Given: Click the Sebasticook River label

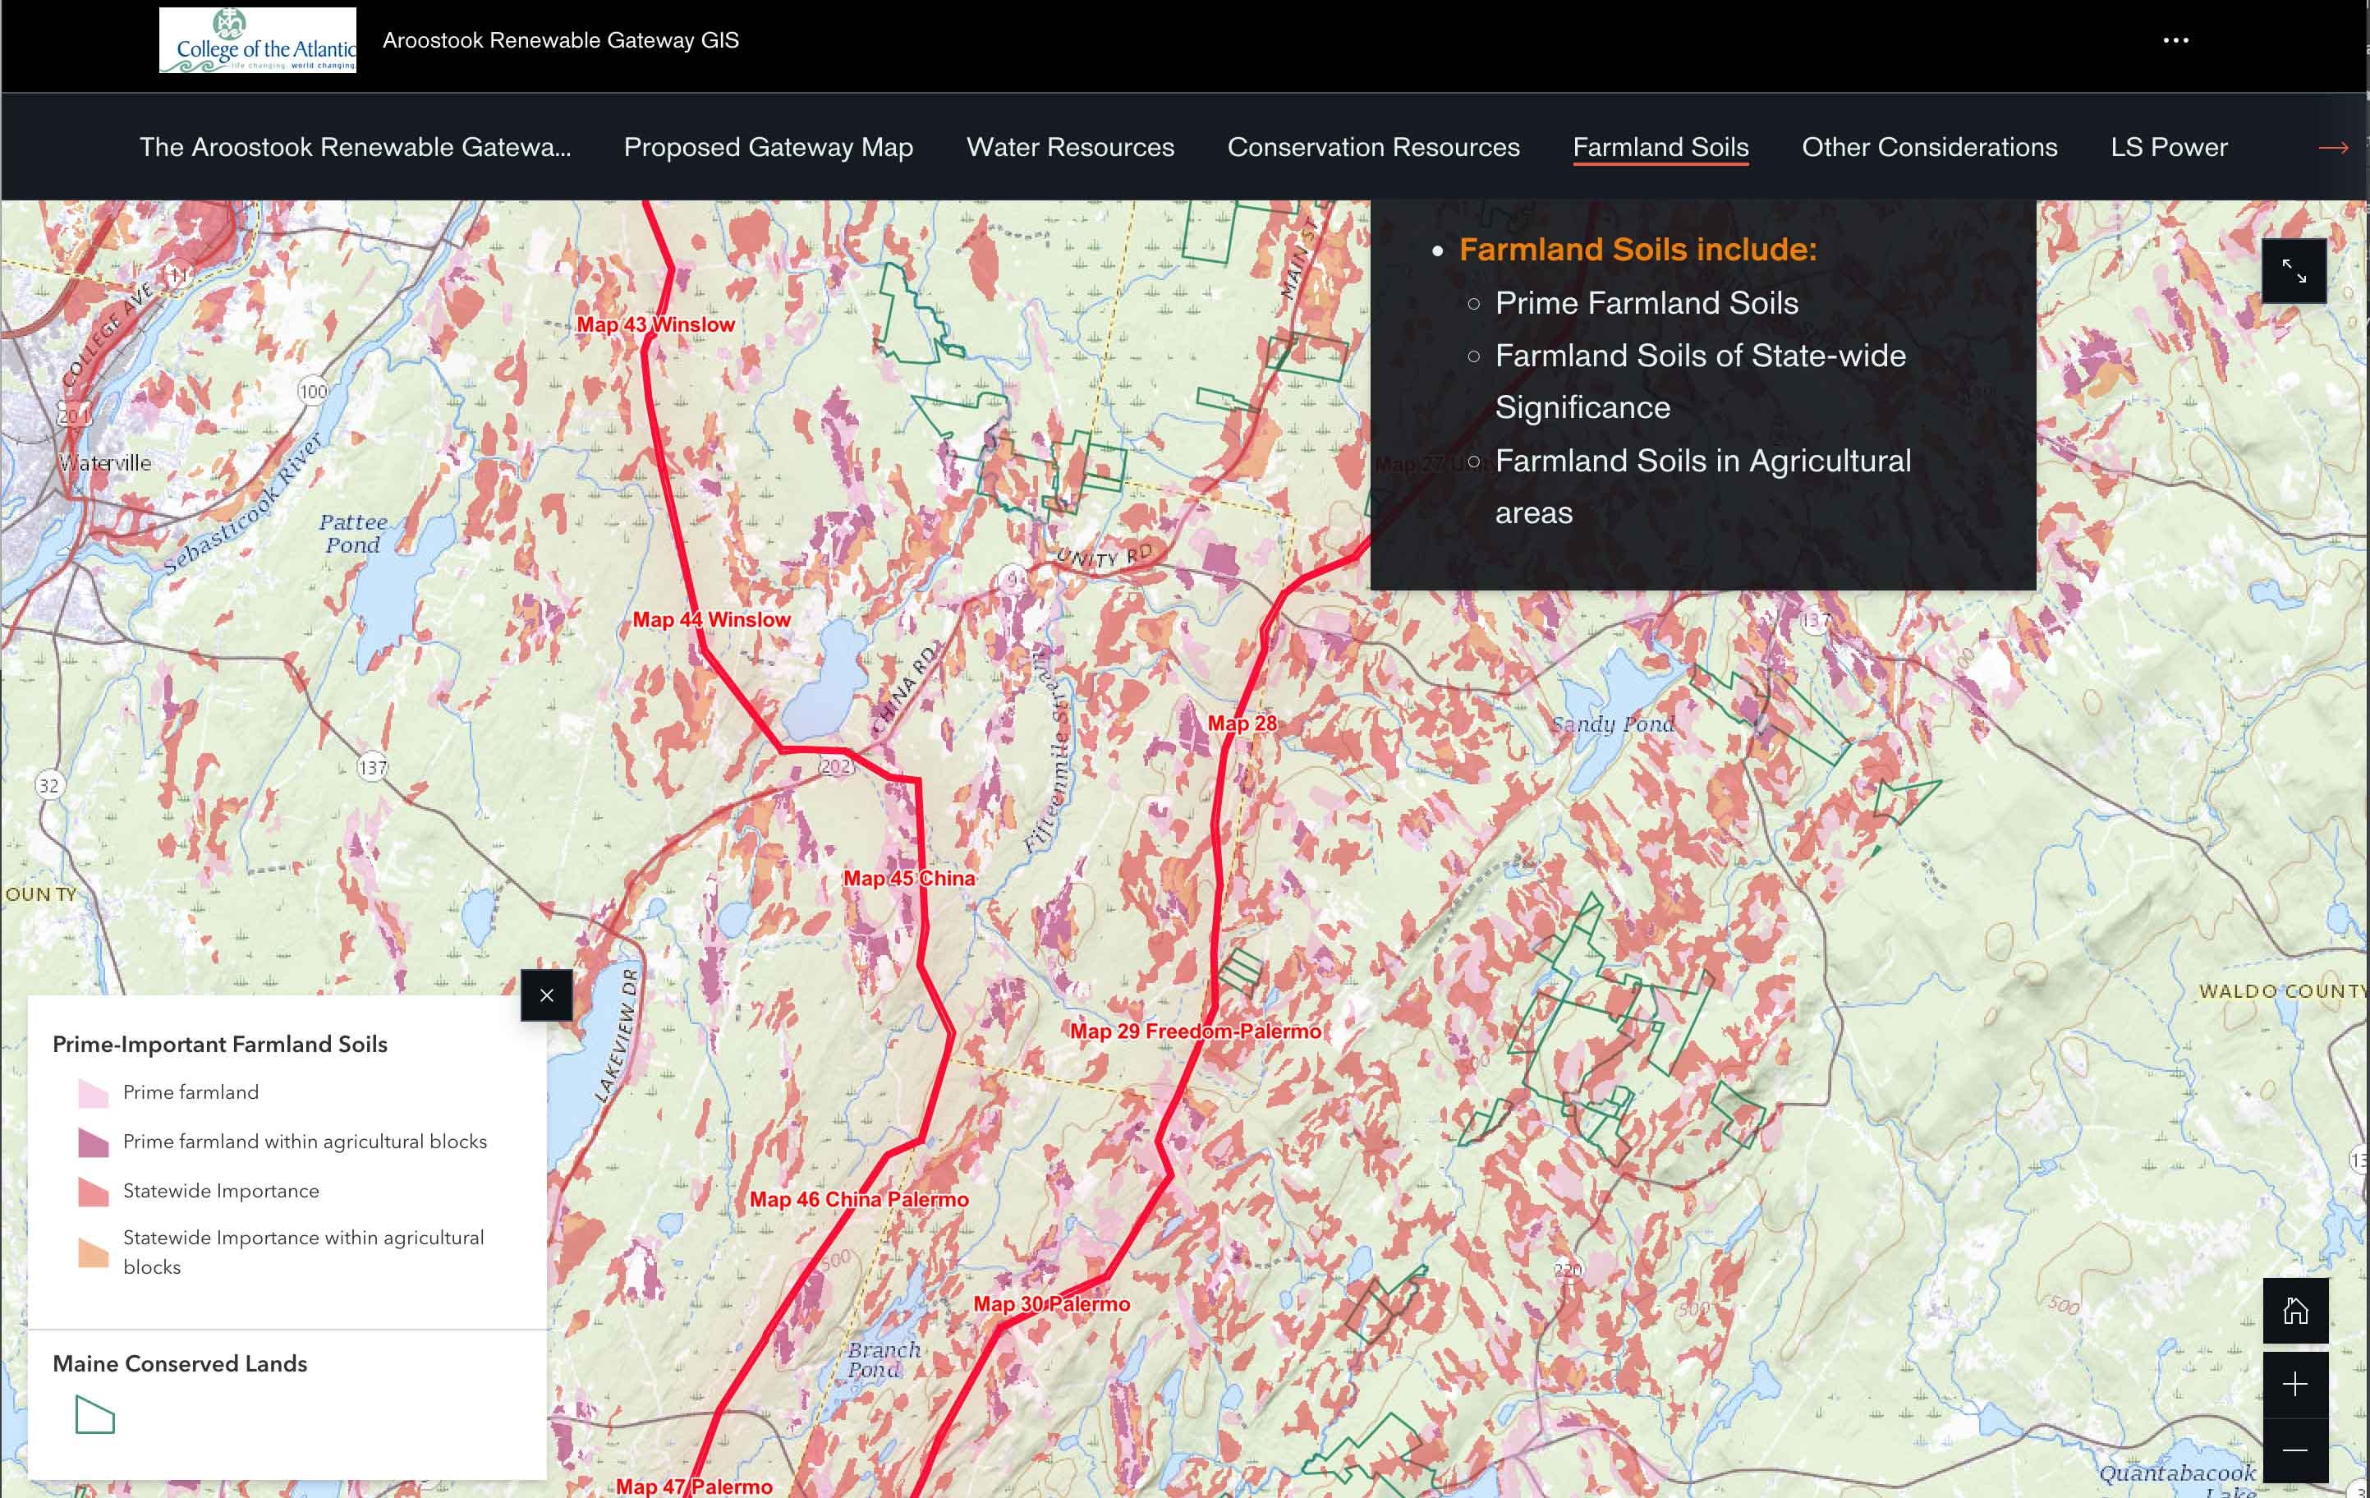Looking at the screenshot, I should tap(242, 503).
